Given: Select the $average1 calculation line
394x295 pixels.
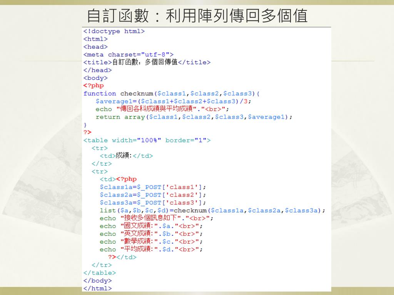Looking at the screenshot, I should [174, 101].
